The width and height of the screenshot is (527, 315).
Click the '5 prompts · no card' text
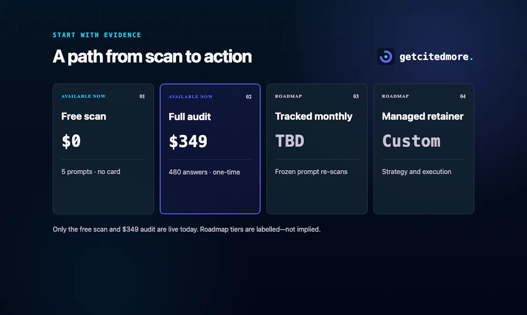(91, 172)
